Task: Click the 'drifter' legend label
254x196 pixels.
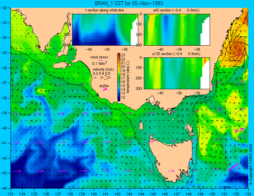Action: [x=104, y=86]
